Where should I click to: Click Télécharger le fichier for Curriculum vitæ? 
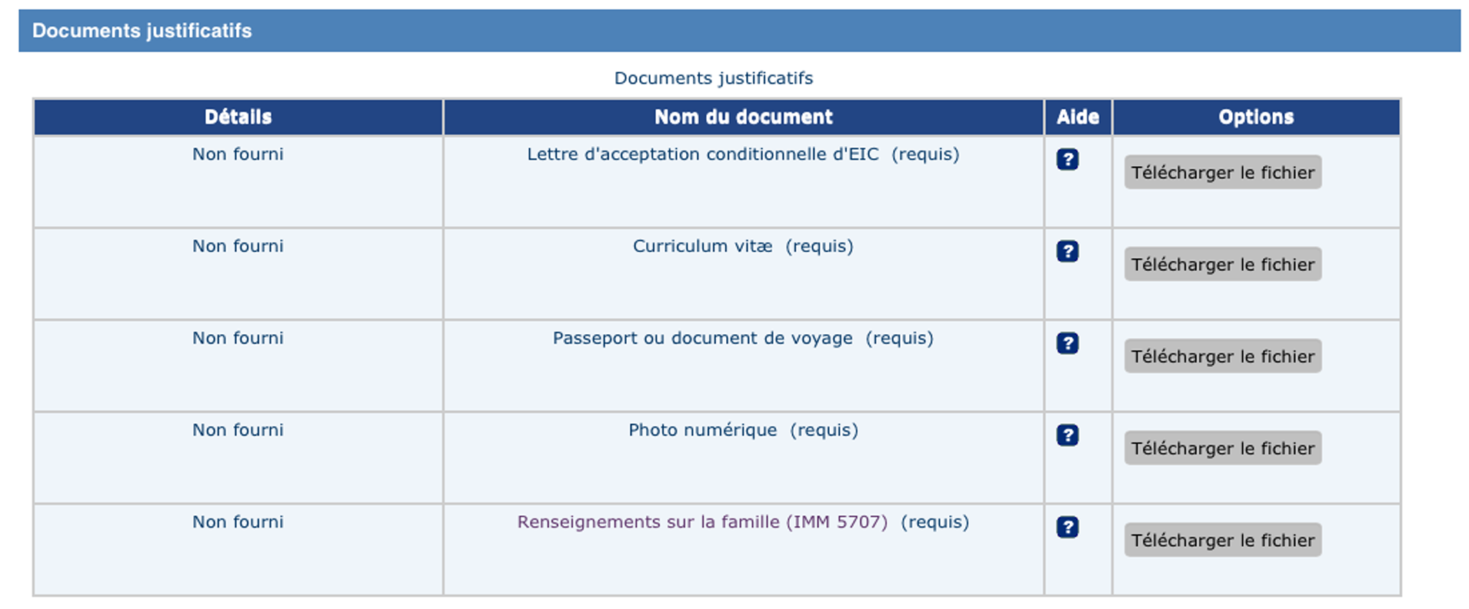point(1222,263)
